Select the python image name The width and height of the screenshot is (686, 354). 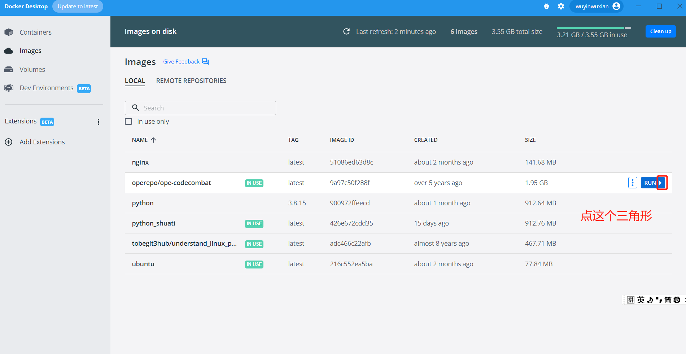click(x=143, y=203)
